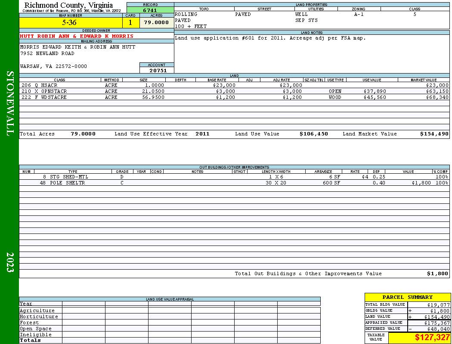Select the acres value 79.0000 at top
The image size is (452, 344).
[x=156, y=22]
